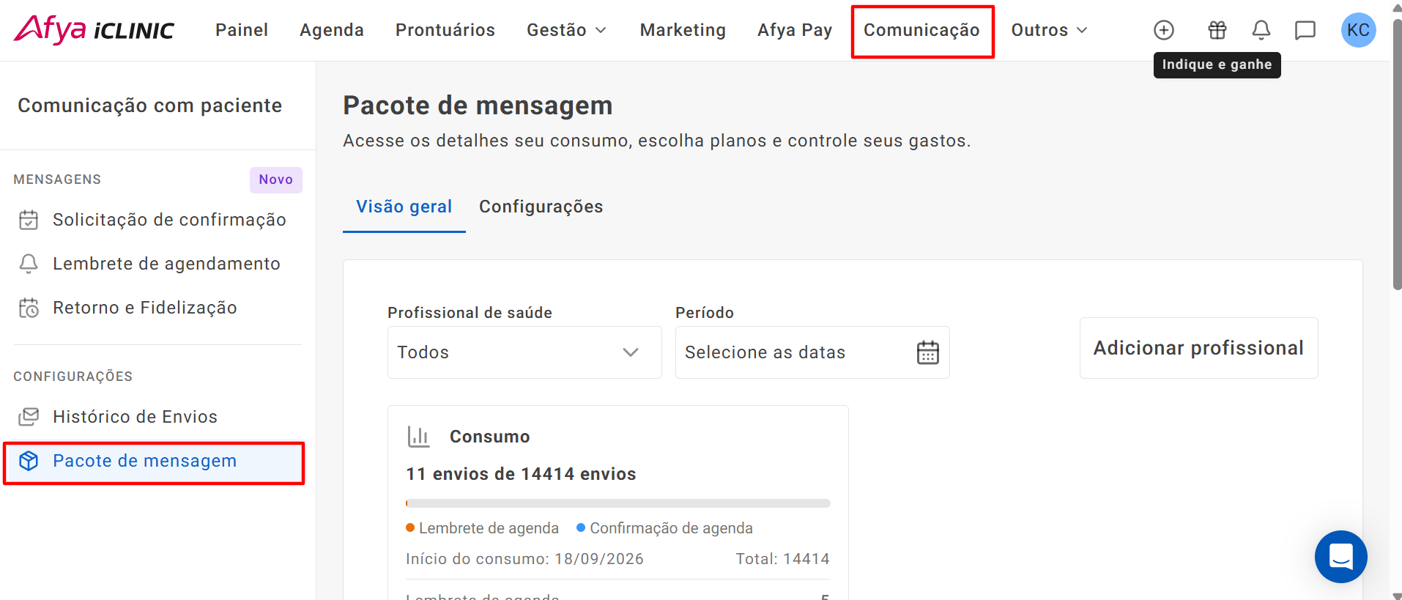Open the Indique e ganhe gift icon
Screen dimensions: 1402x600
1217,30
